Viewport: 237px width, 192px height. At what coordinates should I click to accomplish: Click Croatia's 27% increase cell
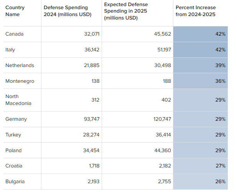201,166
